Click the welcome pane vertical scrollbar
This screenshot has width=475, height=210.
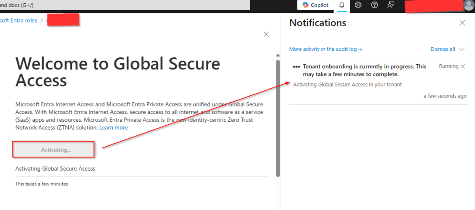click(x=278, y=116)
